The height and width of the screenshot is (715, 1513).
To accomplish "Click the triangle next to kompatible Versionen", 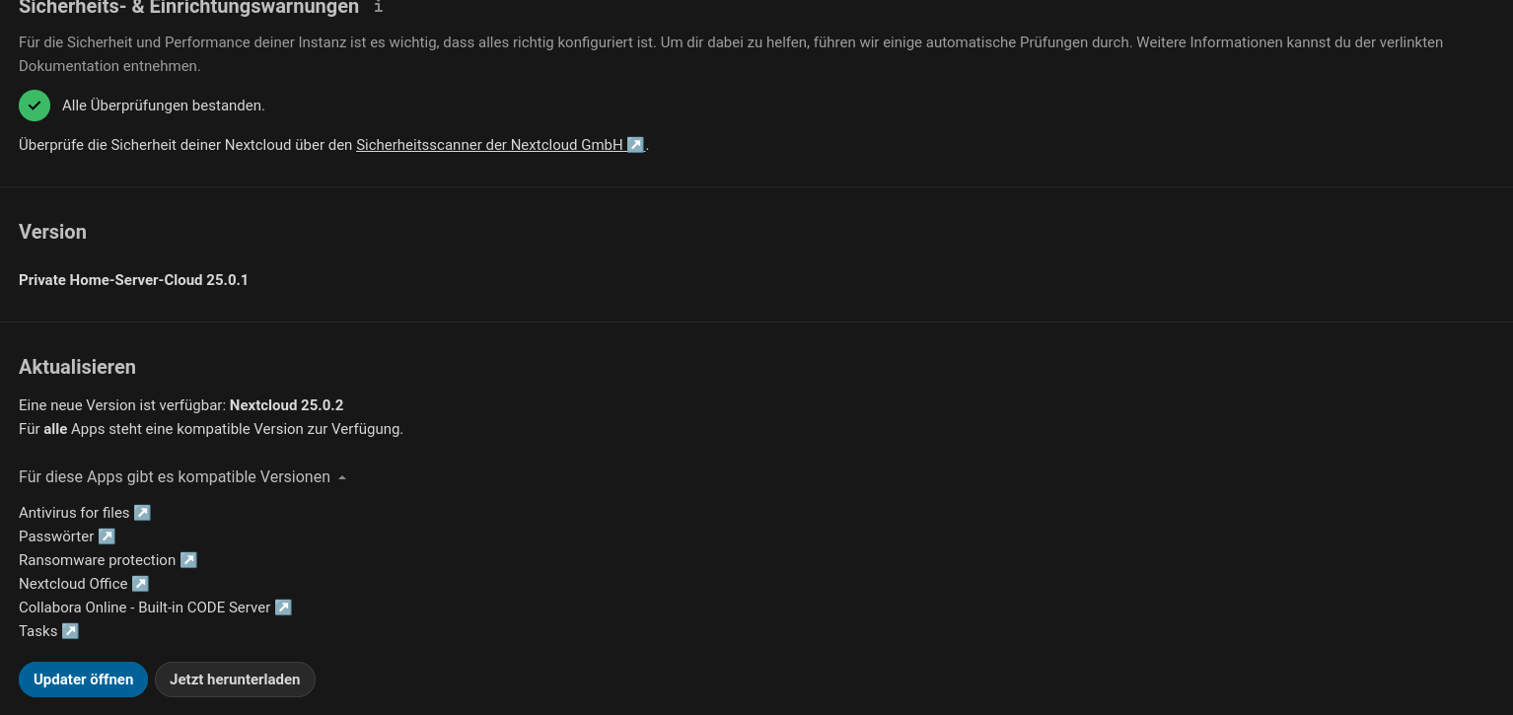I will (x=341, y=477).
